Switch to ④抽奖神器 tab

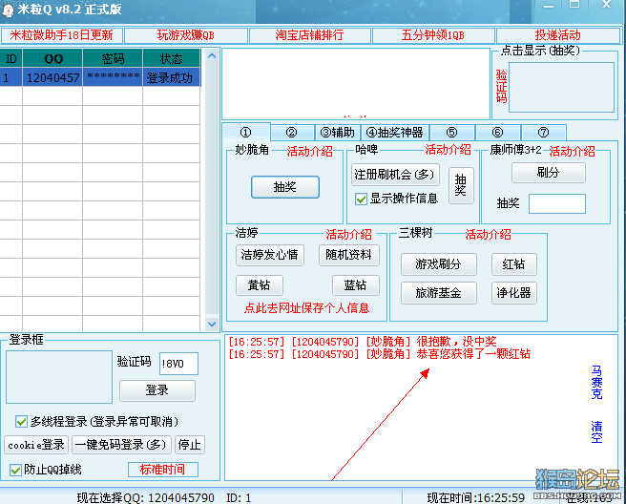pyautogui.click(x=394, y=132)
